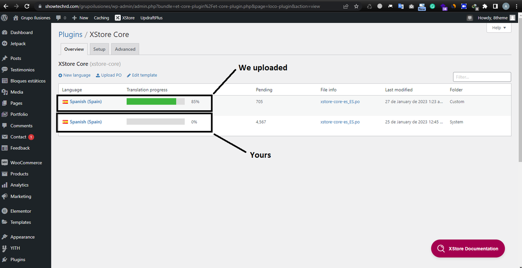This screenshot has width=522, height=268.
Task: Bookmark this page with the star icon
Action: click(356, 6)
